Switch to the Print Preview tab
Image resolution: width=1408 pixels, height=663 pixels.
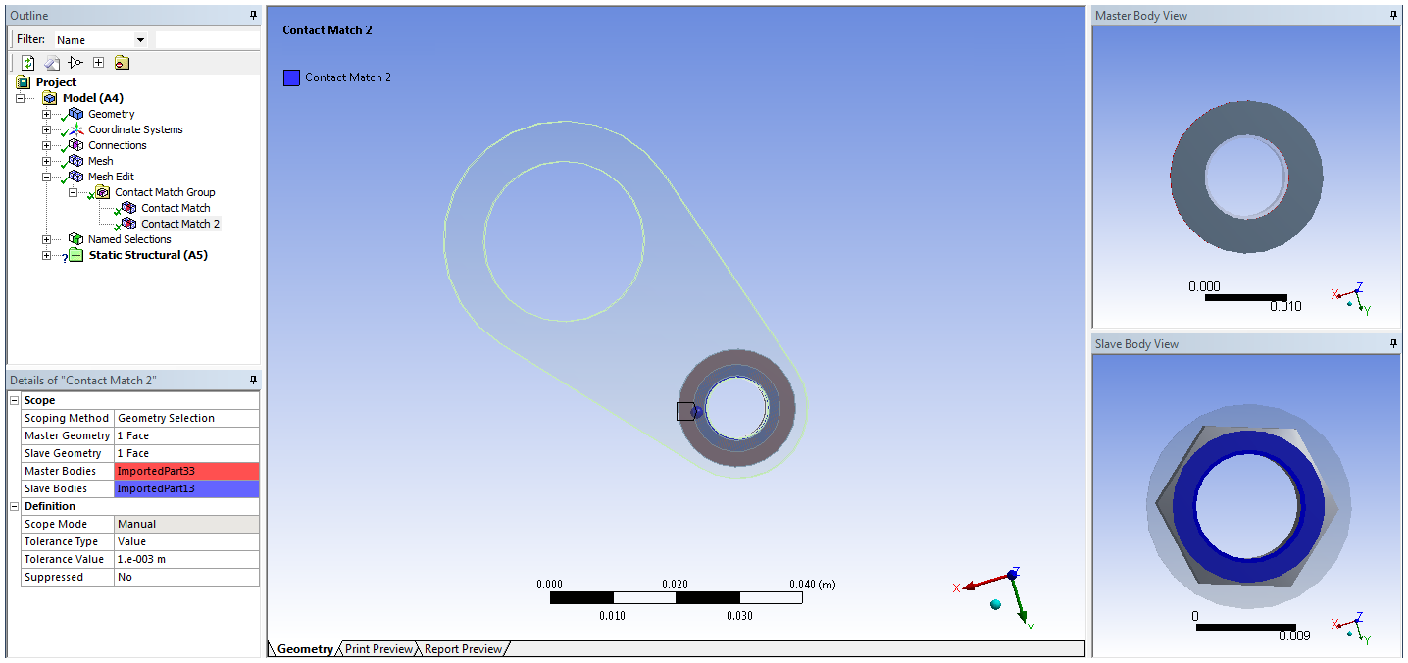378,649
